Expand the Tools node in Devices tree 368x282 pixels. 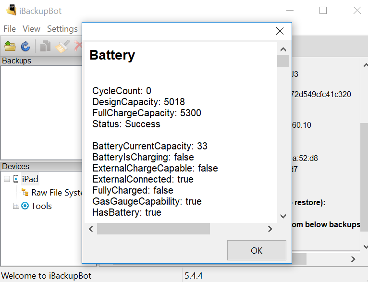(x=16, y=206)
